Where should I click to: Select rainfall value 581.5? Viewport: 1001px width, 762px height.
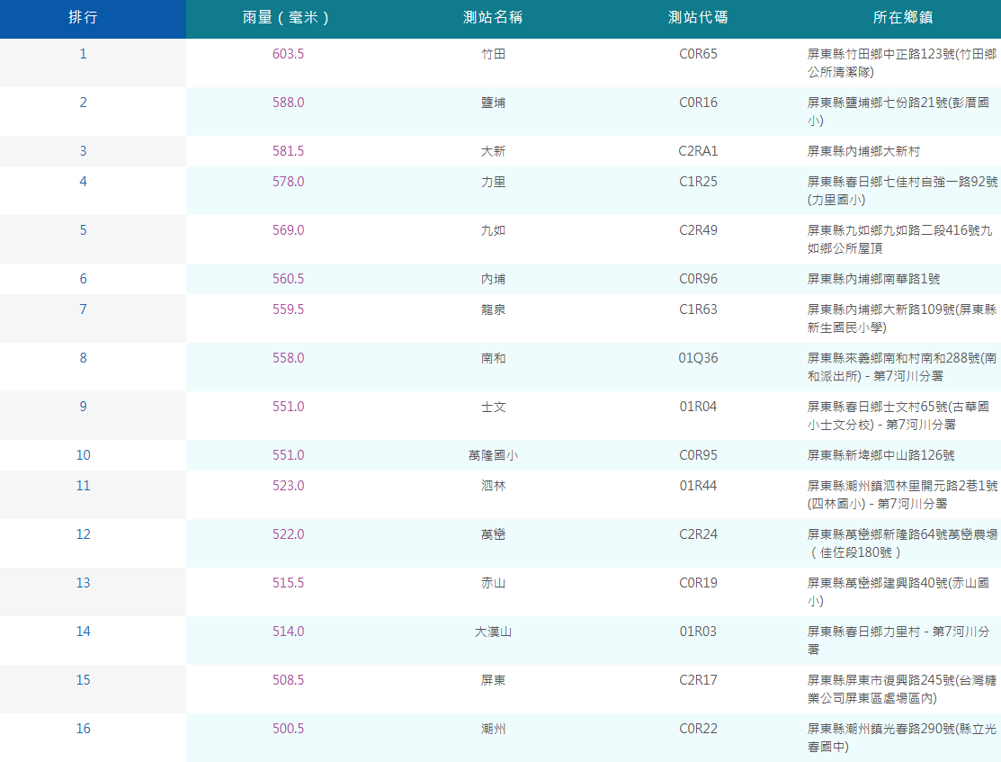(x=288, y=151)
